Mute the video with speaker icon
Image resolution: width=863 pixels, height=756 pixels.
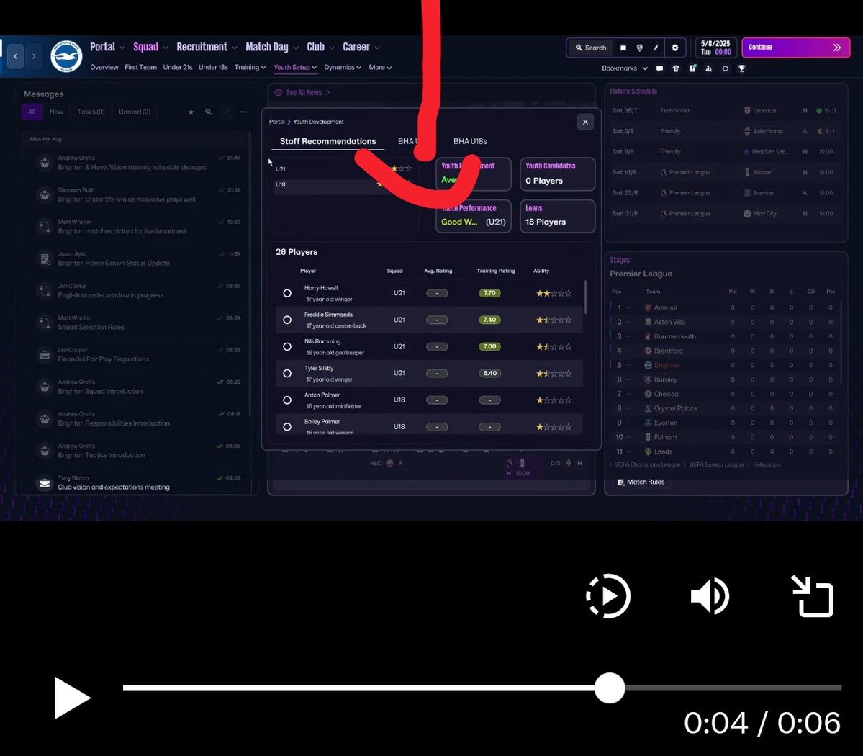pyautogui.click(x=710, y=595)
